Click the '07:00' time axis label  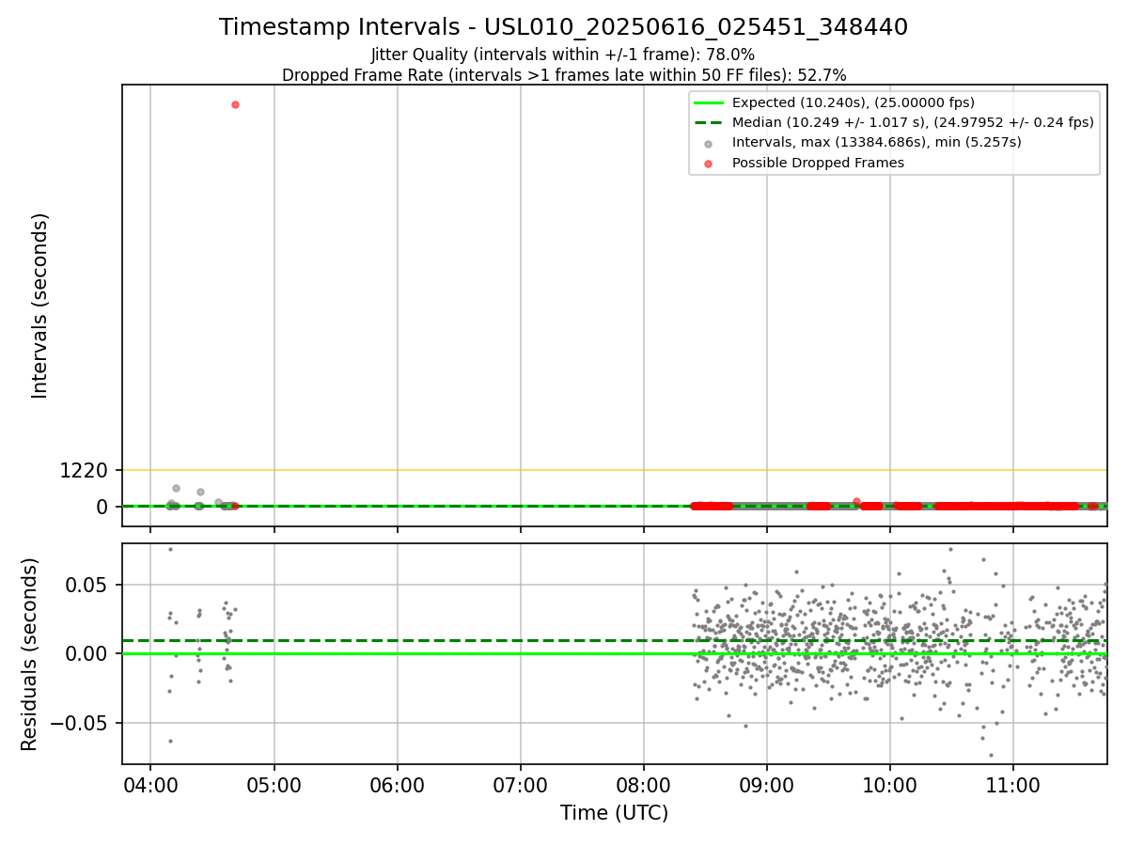[520, 785]
